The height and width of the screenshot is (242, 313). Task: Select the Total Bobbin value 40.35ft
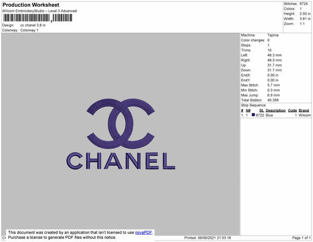tap(273, 100)
